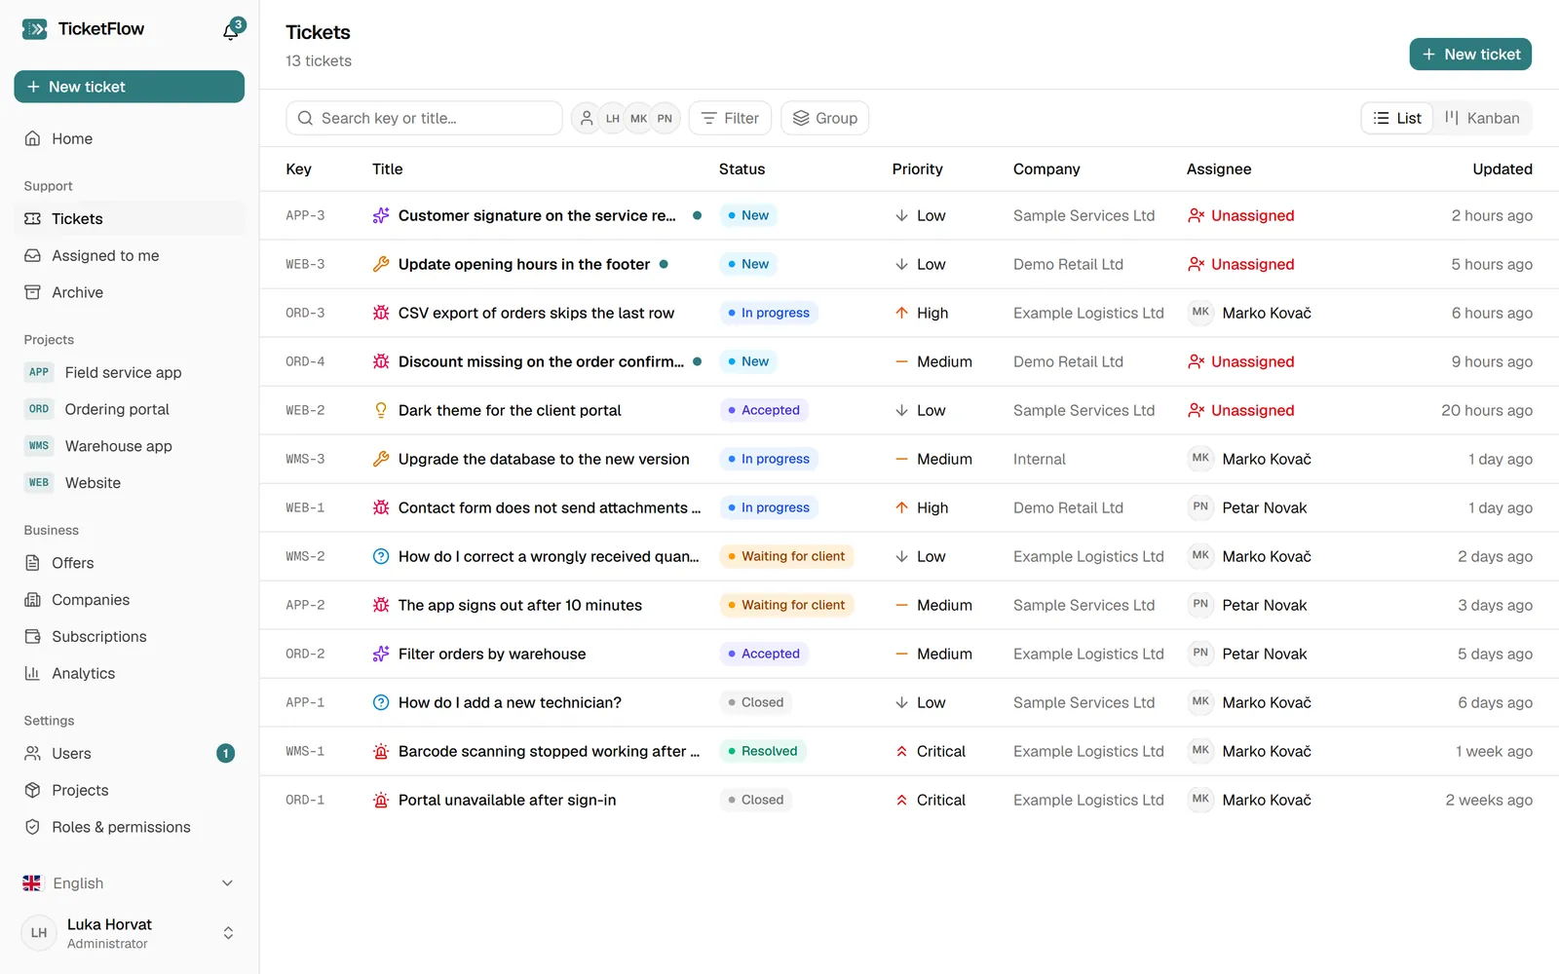The width and height of the screenshot is (1559, 974).
Task: Click the Offers document icon
Action: click(33, 563)
